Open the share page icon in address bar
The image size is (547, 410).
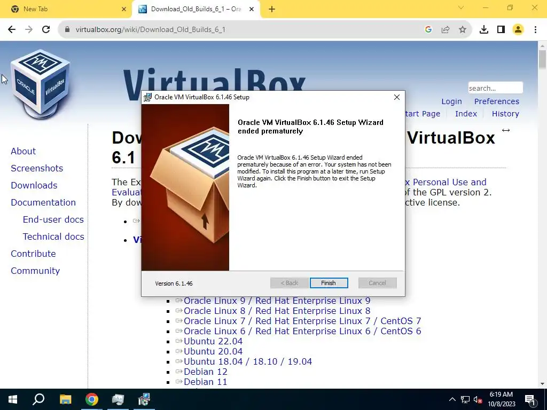tap(446, 30)
